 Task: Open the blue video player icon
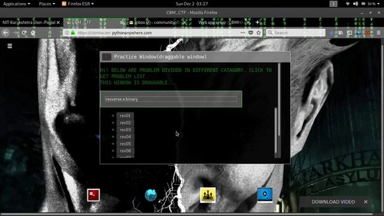point(265,195)
